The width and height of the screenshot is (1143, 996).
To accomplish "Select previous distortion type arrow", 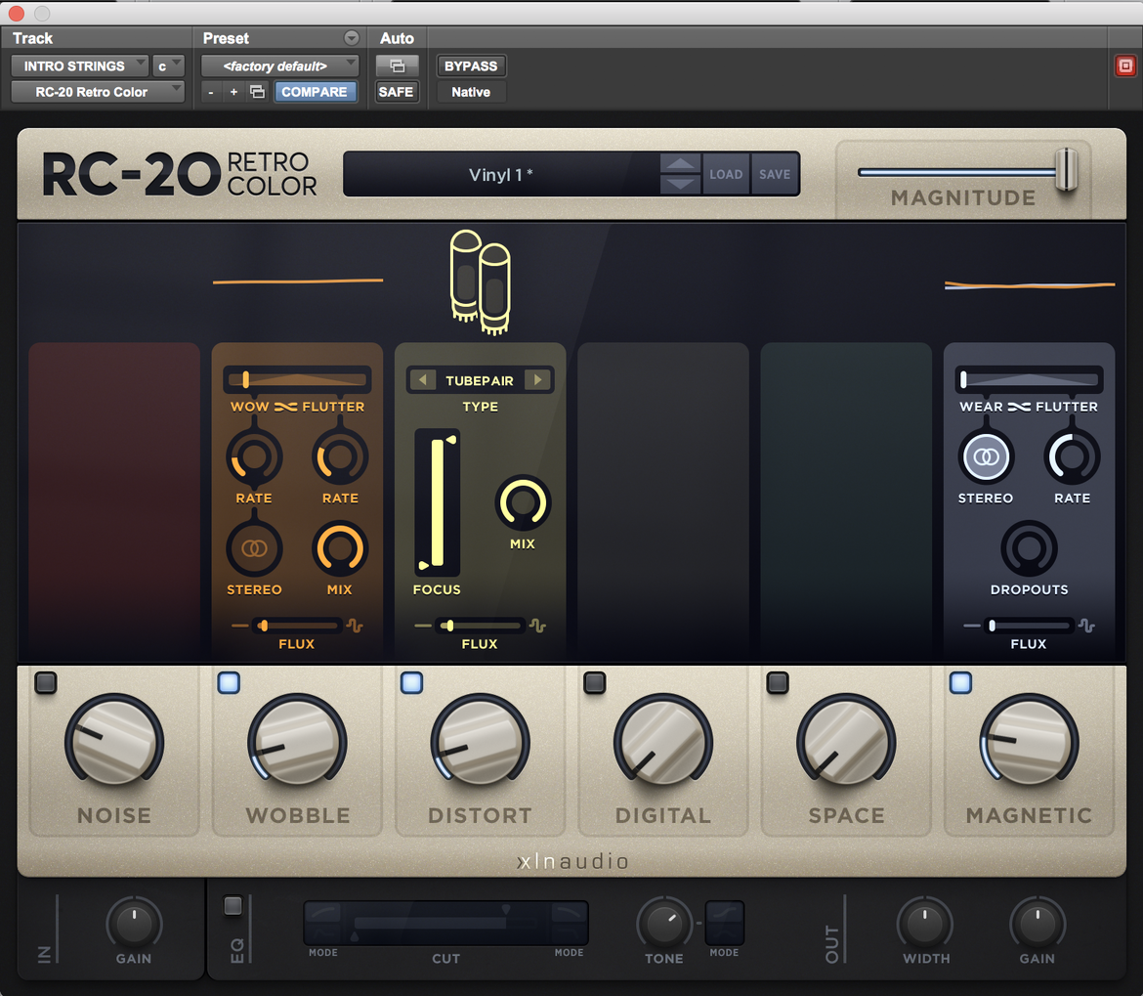I will point(423,380).
